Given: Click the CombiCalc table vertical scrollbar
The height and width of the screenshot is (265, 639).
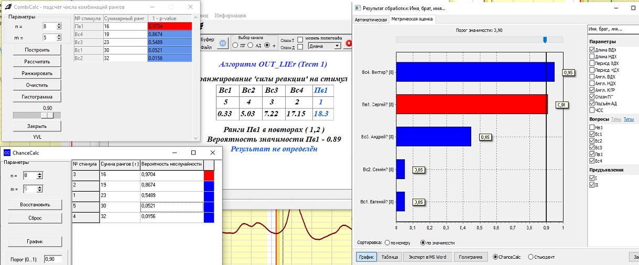Looking at the screenshot, I should (197, 79).
